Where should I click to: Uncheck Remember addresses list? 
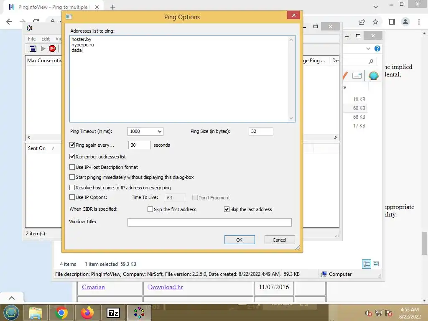tap(72, 157)
